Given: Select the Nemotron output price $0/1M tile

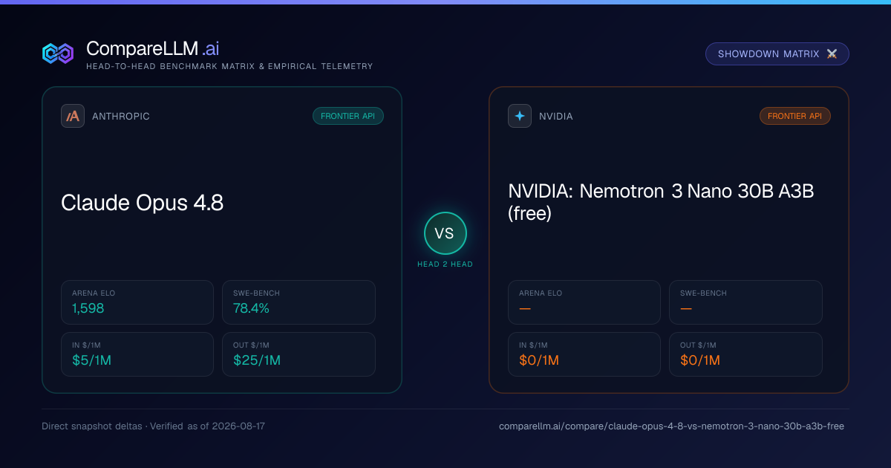Looking at the screenshot, I should [745, 354].
